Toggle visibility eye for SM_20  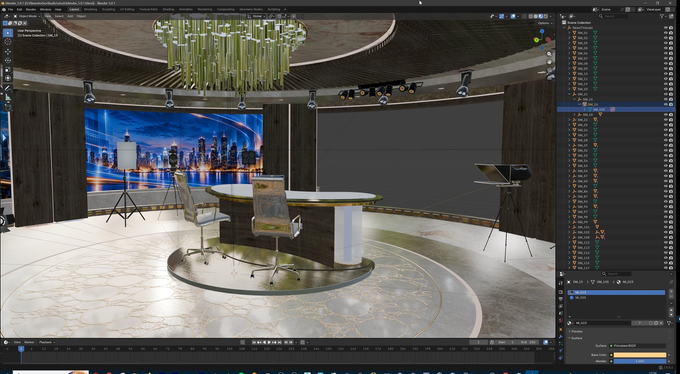pyautogui.click(x=665, y=89)
